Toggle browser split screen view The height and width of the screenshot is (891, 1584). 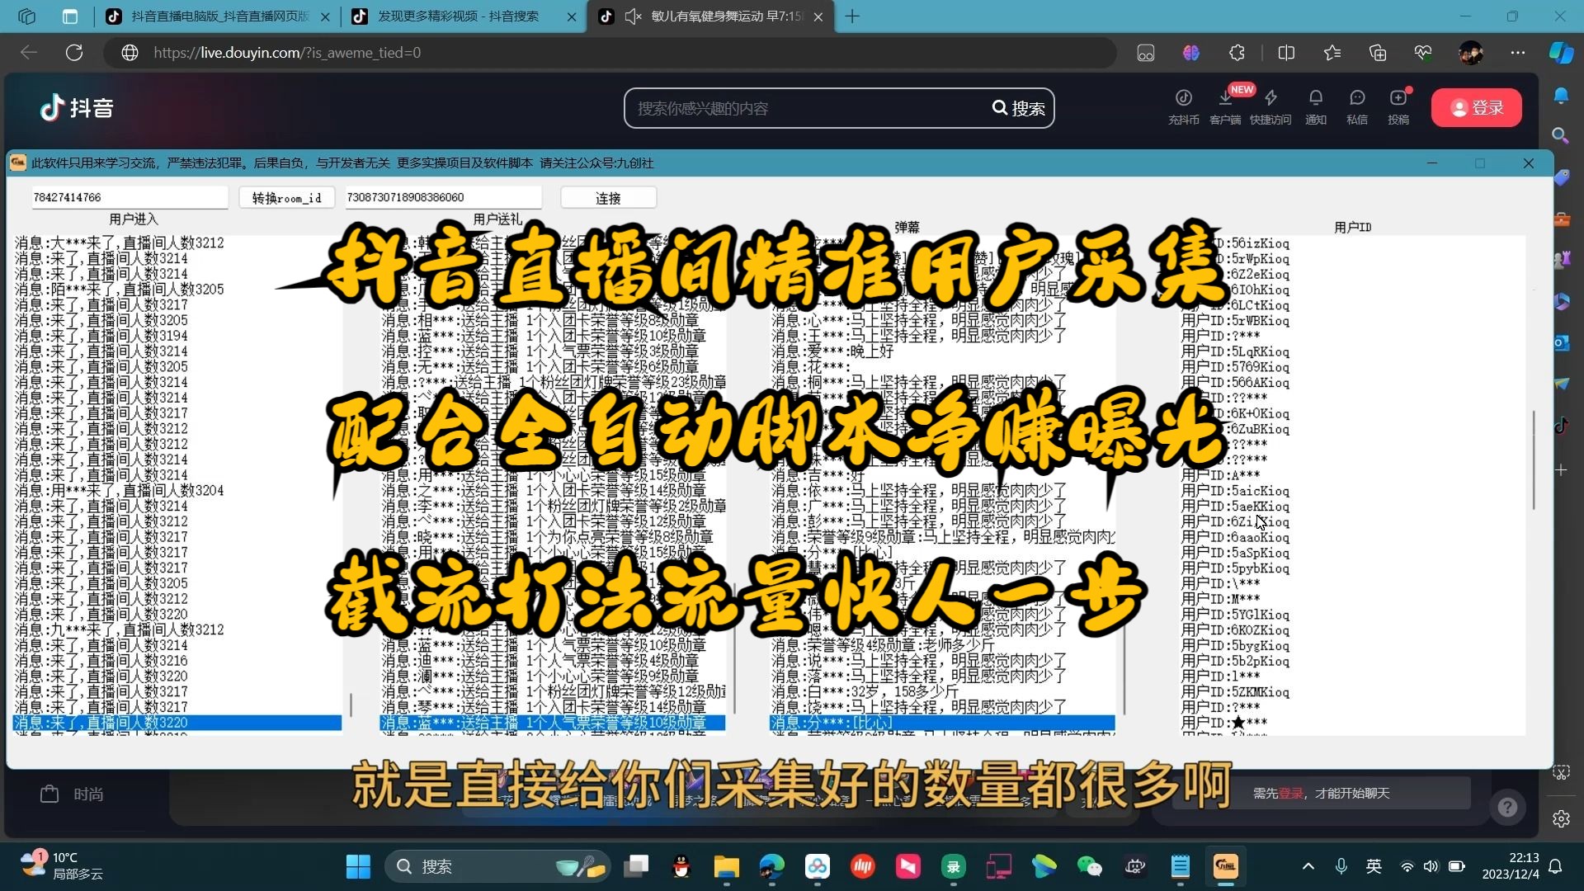click(1286, 53)
